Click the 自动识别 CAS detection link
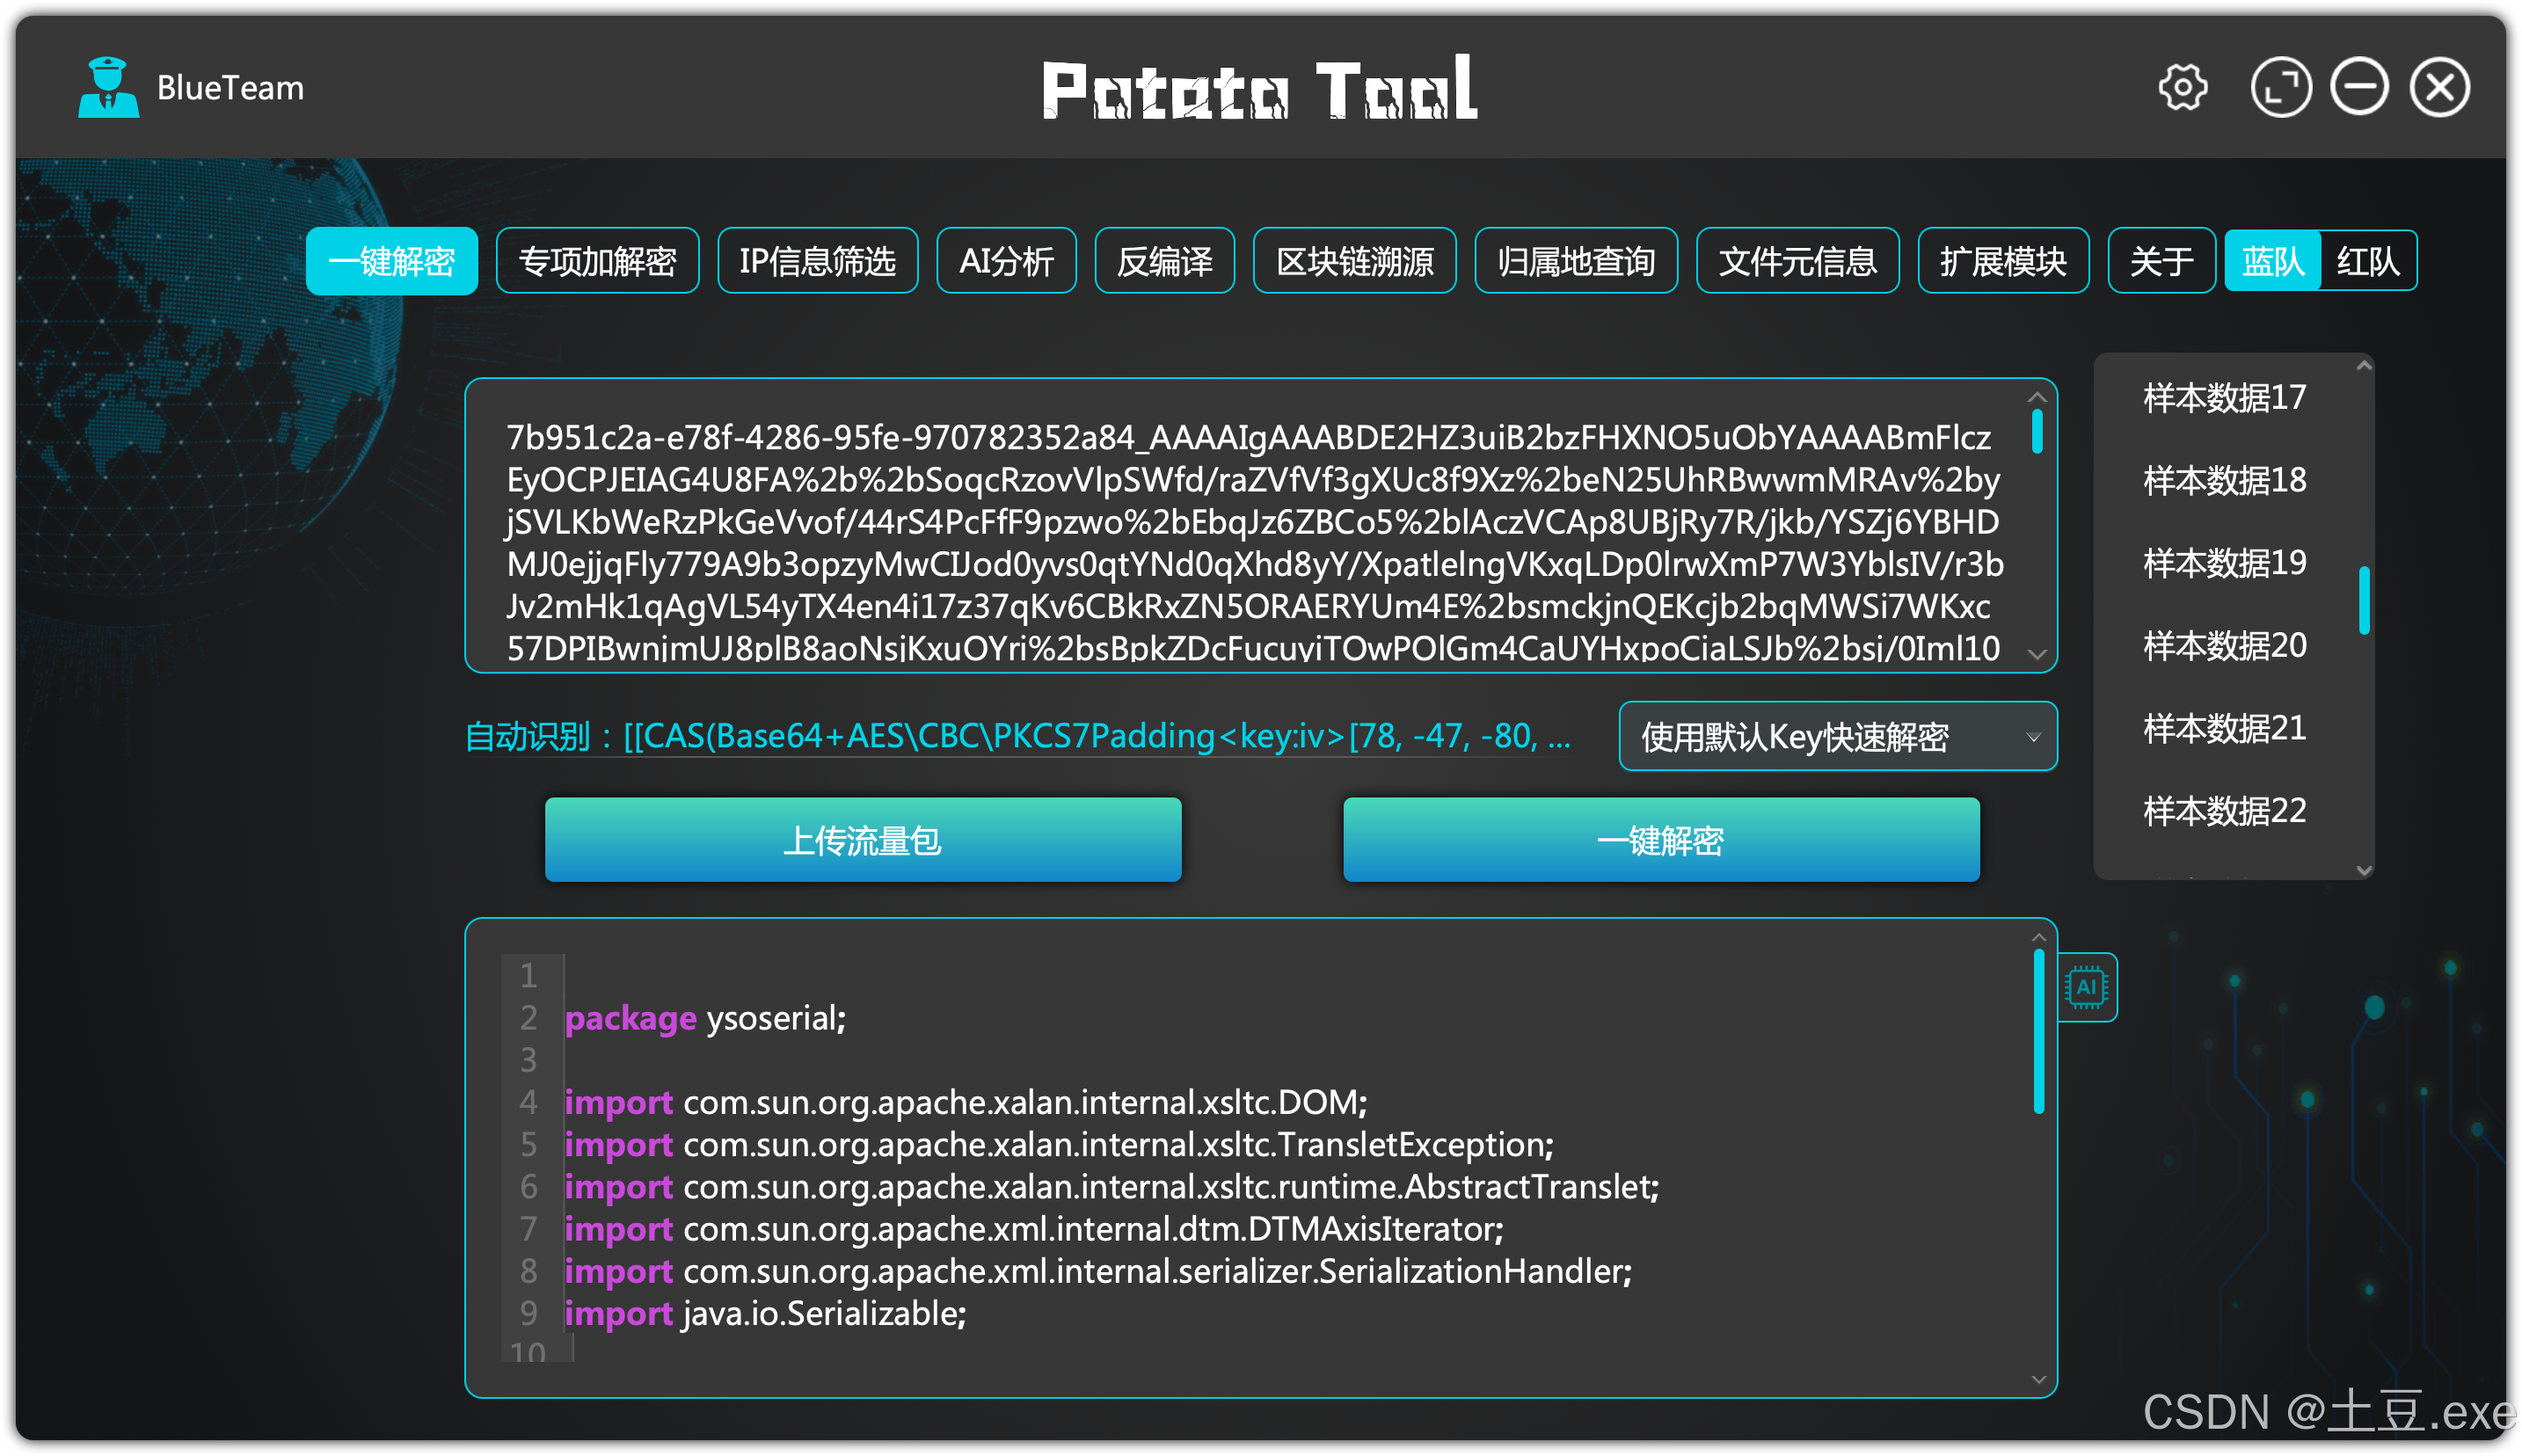 click(x=1017, y=737)
